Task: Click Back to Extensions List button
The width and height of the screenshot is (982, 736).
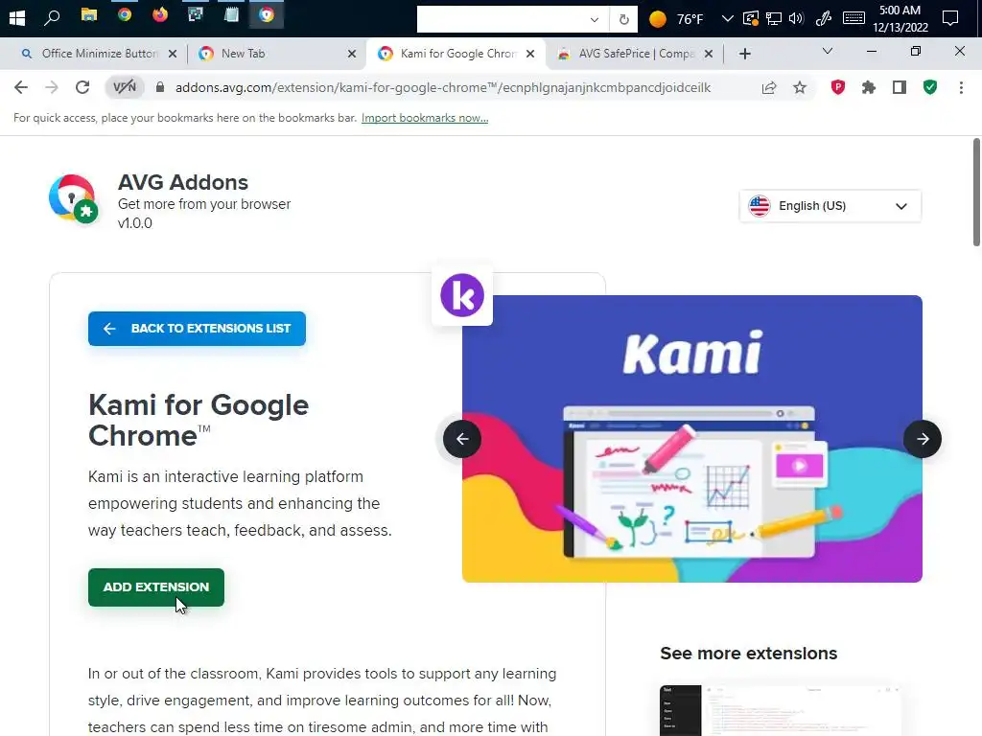Action: click(197, 329)
